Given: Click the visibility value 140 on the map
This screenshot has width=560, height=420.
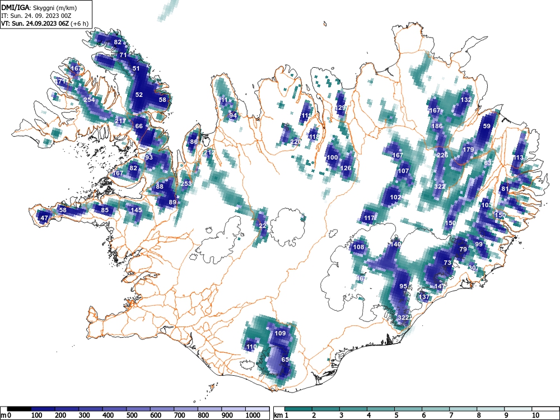Looking at the screenshot, I should click(395, 244).
